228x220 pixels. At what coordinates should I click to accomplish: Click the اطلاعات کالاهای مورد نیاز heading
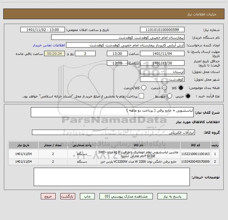198,122
